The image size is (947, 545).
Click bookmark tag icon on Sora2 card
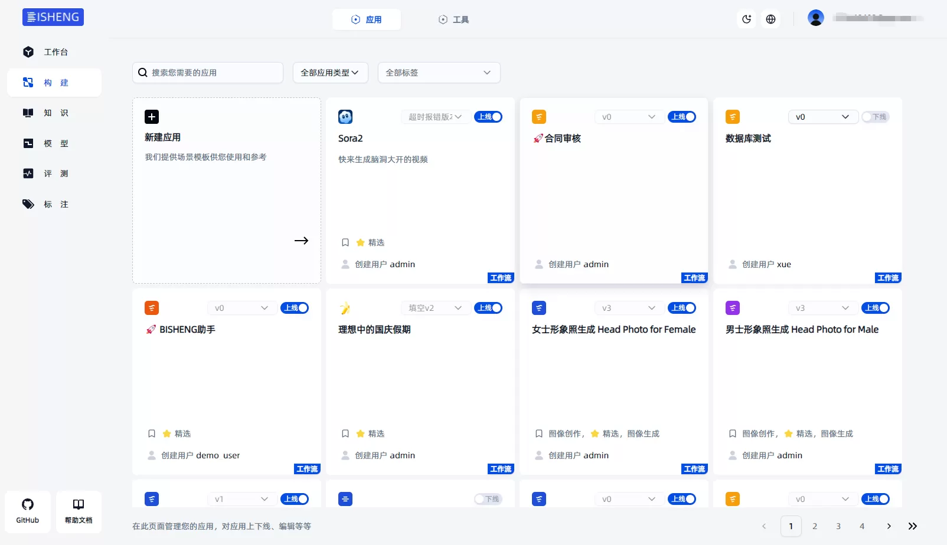345,242
